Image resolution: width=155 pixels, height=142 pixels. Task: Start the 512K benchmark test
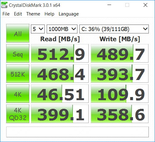[x=18, y=73]
